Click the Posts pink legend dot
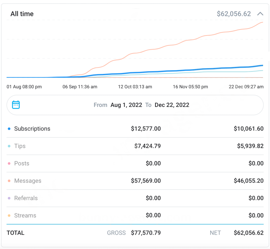Image resolution: width=270 pixels, height=249 pixels. pos(9,164)
